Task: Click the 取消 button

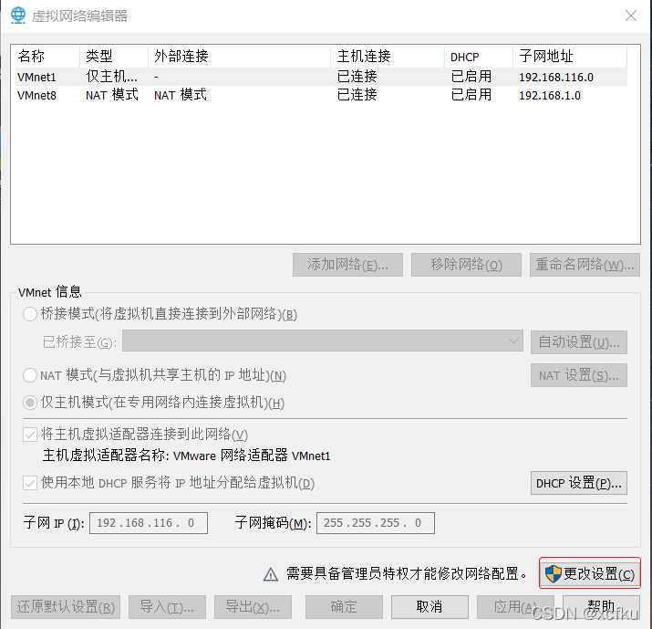Action: coord(429,607)
